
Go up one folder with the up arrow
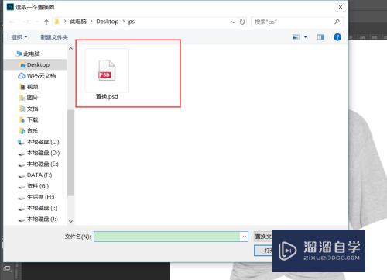coord(46,22)
